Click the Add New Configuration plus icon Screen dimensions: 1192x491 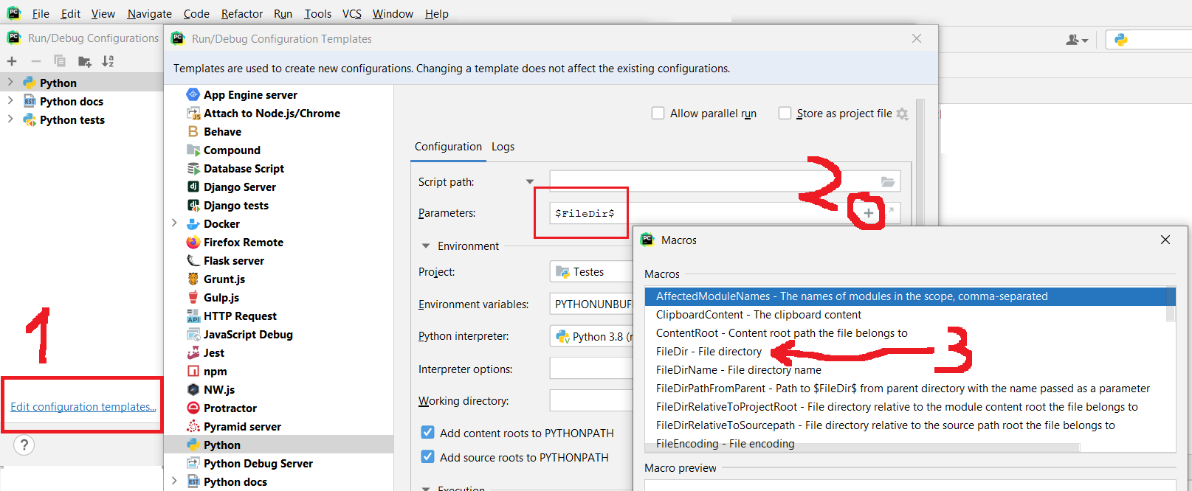pyautogui.click(x=12, y=61)
